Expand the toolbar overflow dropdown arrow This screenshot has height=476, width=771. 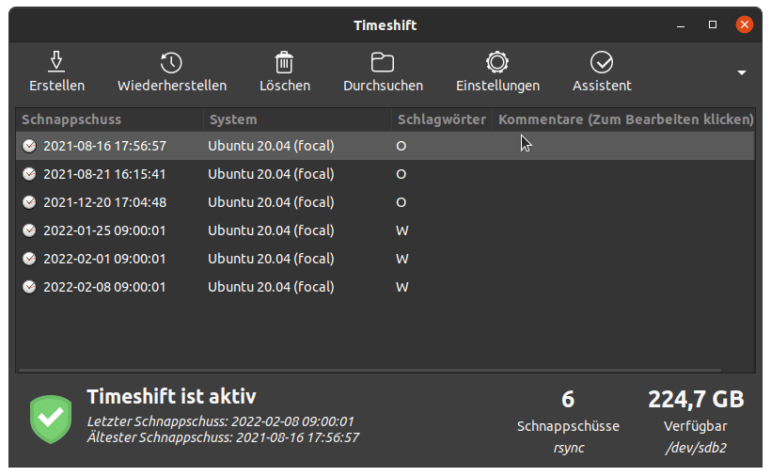tap(741, 72)
